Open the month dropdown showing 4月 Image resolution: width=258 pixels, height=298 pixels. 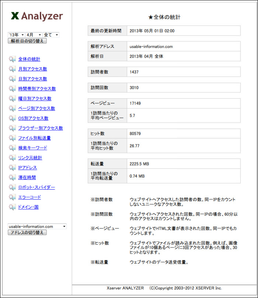[x=34, y=35]
